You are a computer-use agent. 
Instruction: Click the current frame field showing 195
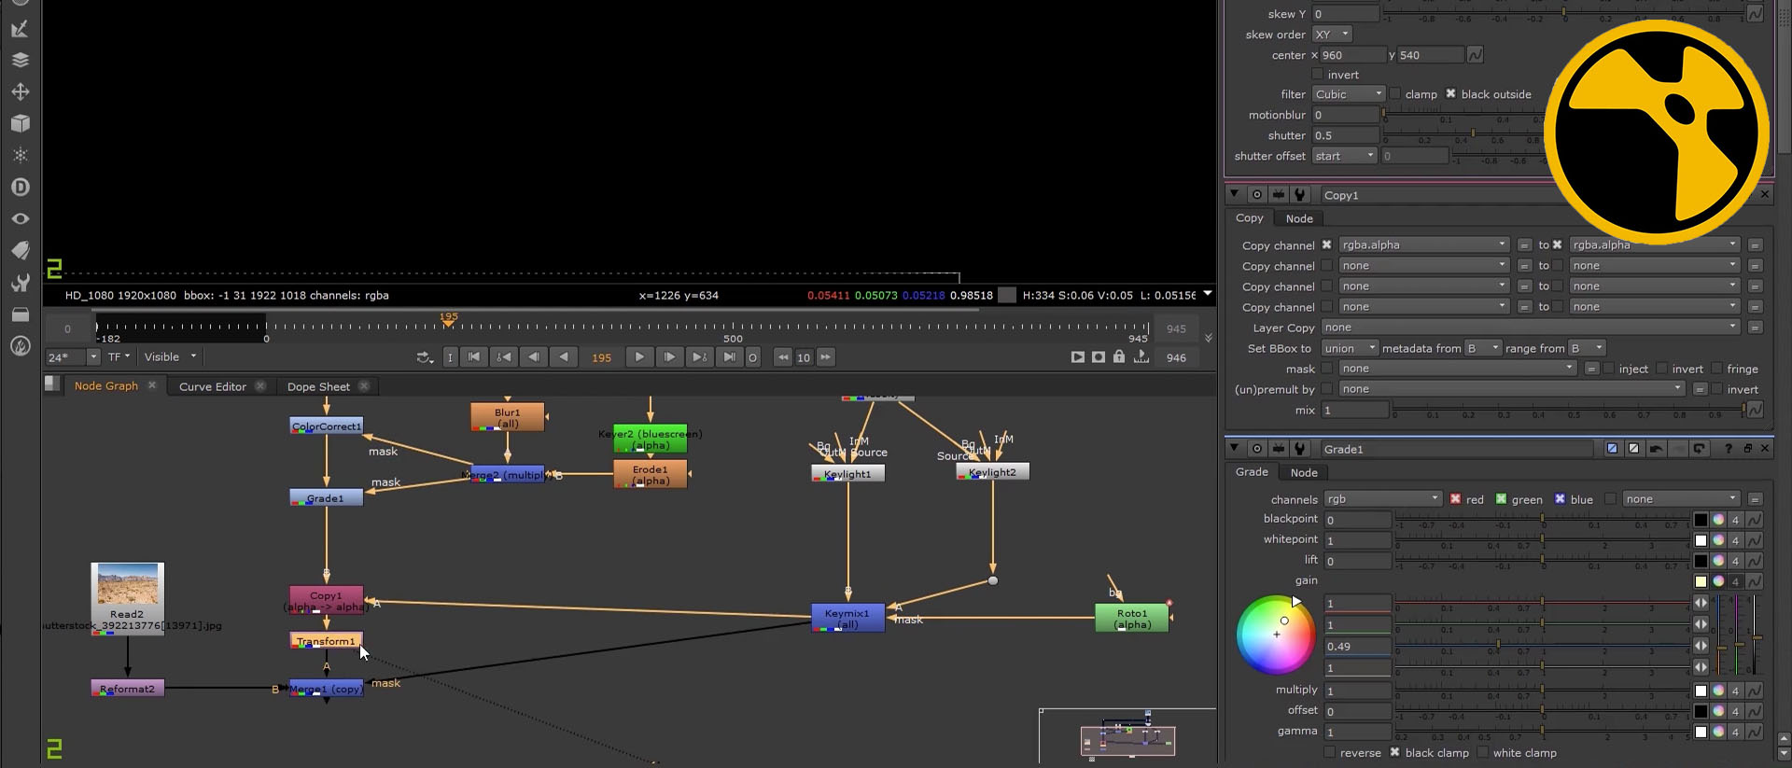pos(601,357)
